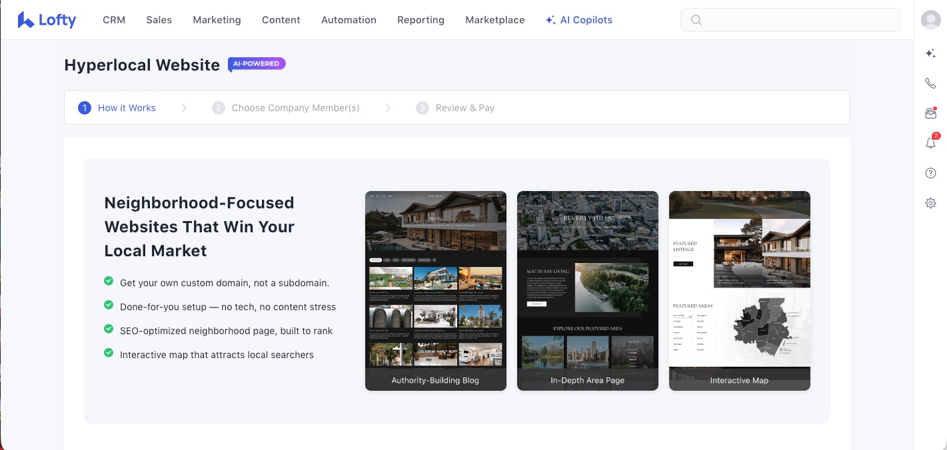947x450 pixels.
Task: Open the notifications bell
Action: pos(930,143)
